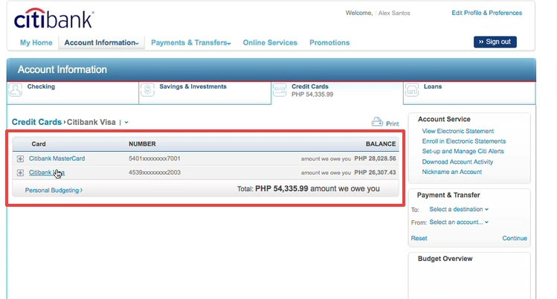Screen dimensions: 557x299
Task: Open the Citibank MasterCard link
Action: [57, 158]
